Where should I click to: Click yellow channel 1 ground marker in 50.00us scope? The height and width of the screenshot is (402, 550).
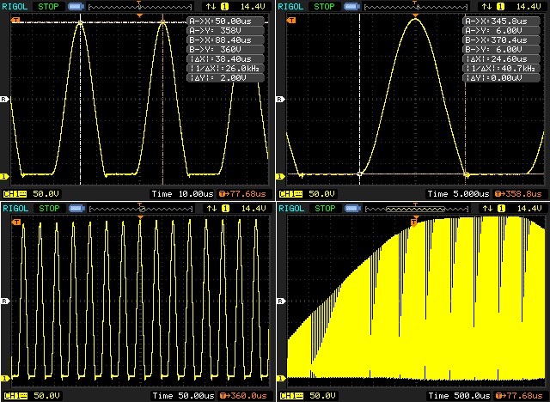click(x=4, y=378)
